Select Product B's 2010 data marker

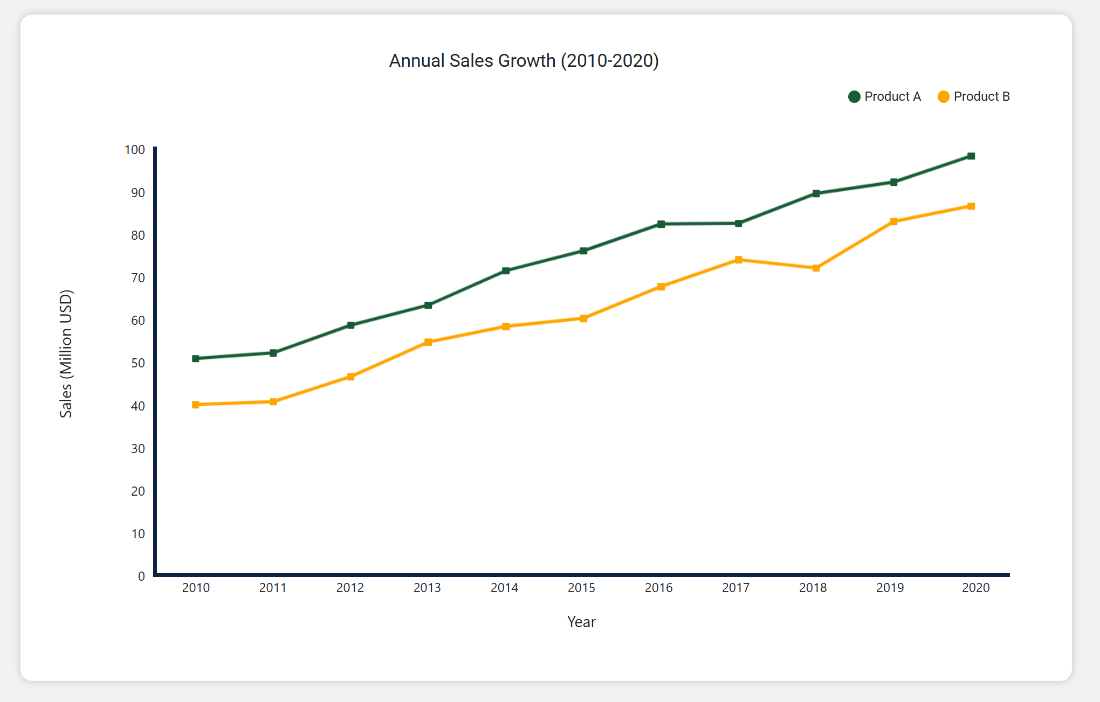[x=196, y=405]
